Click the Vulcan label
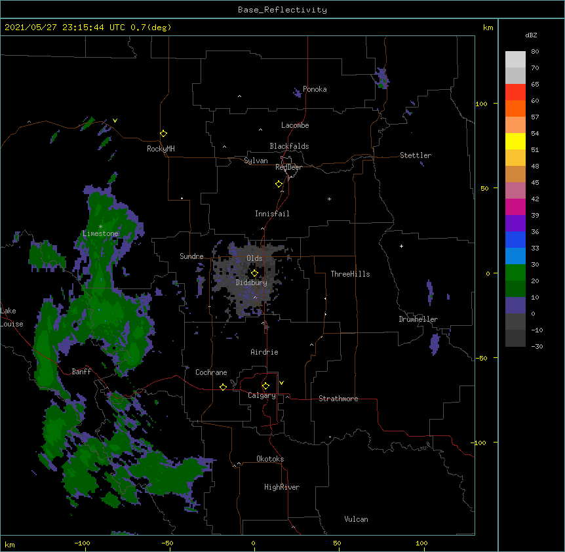565x552 pixels. tap(356, 519)
